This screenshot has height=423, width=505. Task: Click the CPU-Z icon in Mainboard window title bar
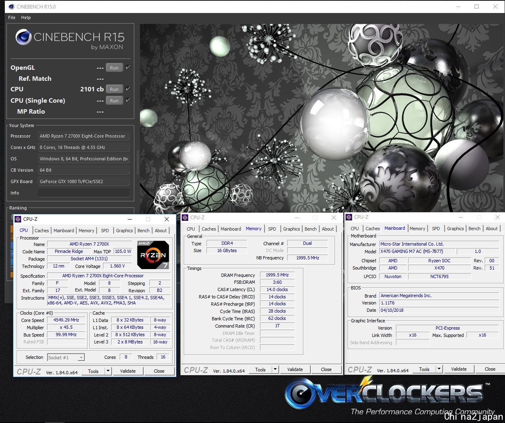(x=349, y=217)
